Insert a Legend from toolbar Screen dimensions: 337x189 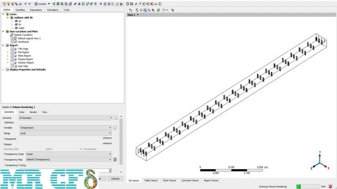(83, 4)
